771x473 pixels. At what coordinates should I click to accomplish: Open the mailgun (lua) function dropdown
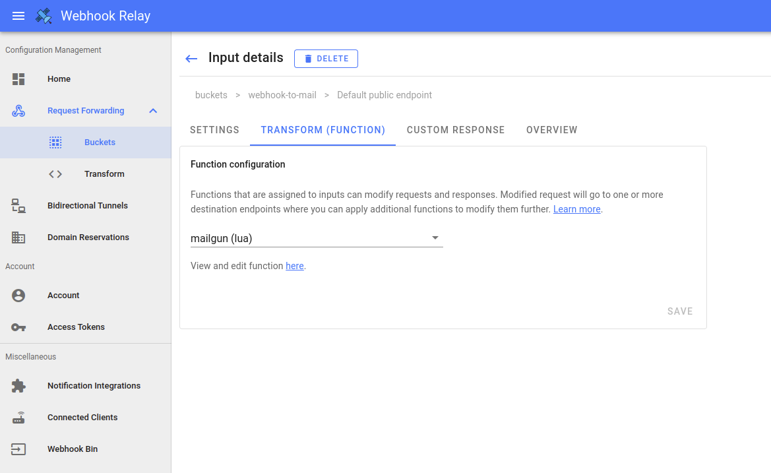click(317, 238)
